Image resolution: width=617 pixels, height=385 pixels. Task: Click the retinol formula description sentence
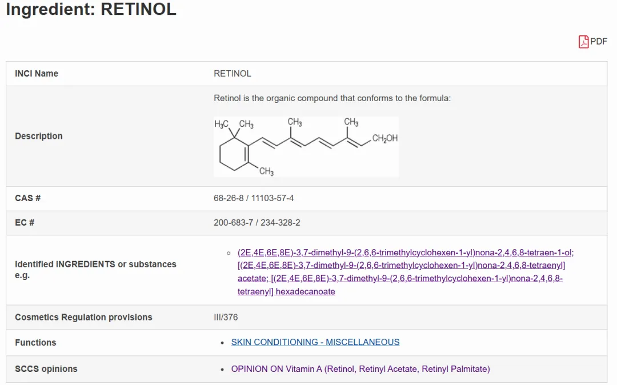pyautogui.click(x=332, y=98)
